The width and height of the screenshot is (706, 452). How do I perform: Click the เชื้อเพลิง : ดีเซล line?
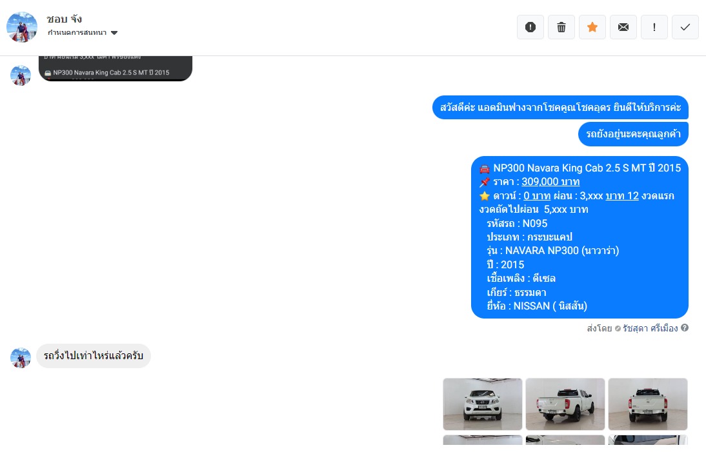[x=521, y=279]
